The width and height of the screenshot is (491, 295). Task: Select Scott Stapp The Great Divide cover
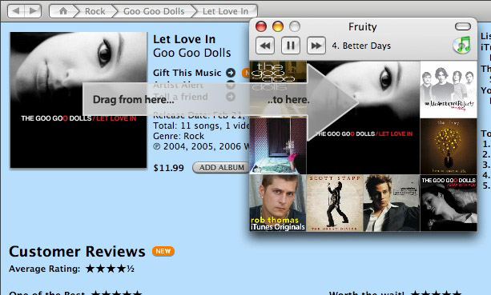tap(335, 203)
